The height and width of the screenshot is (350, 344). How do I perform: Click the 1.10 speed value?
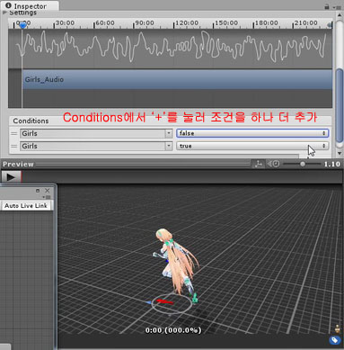click(x=332, y=164)
